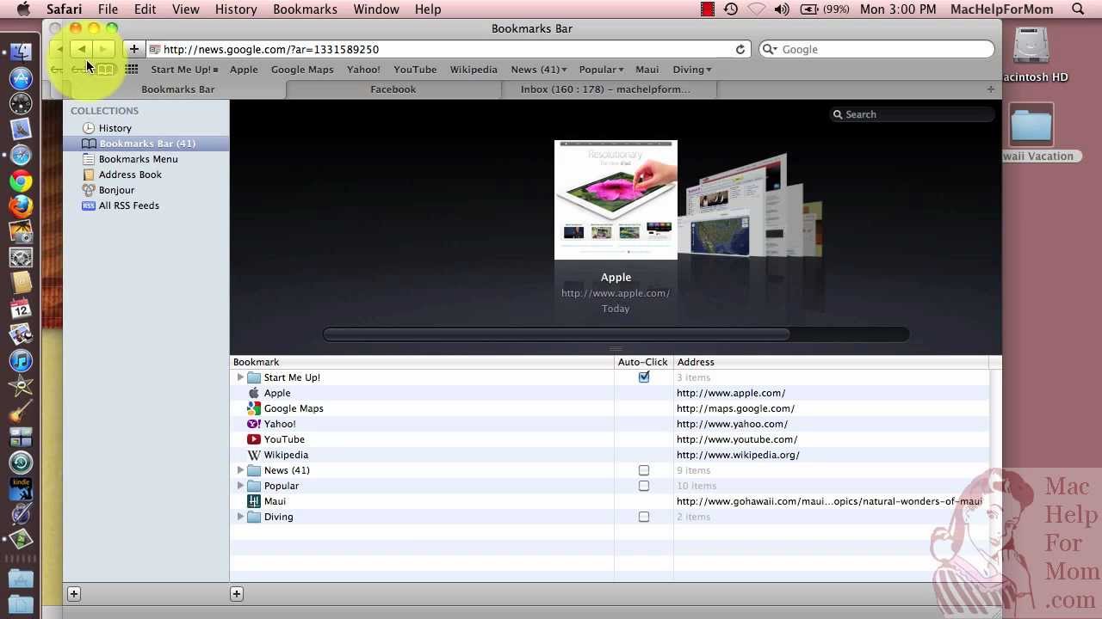
Task: Open iCal calendar icon in Dock
Action: click(x=21, y=309)
